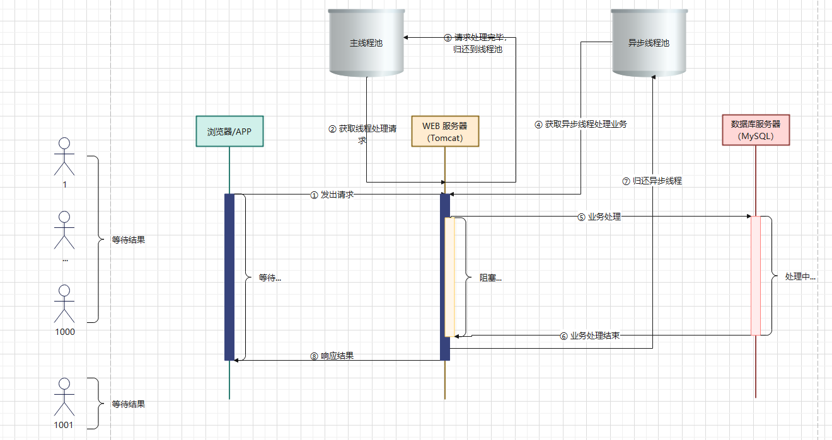
Task: Click the pink activation bar on MySQL lifeline
Action: [x=755, y=276]
